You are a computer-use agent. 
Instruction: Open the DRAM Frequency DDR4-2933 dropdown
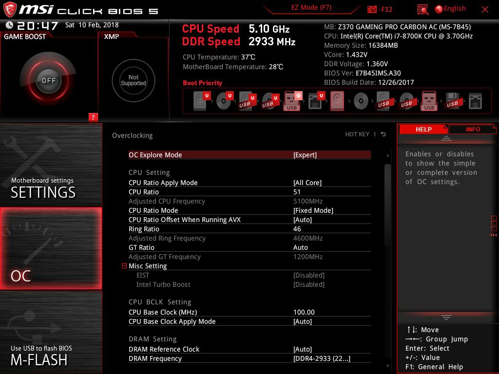(x=249, y=358)
